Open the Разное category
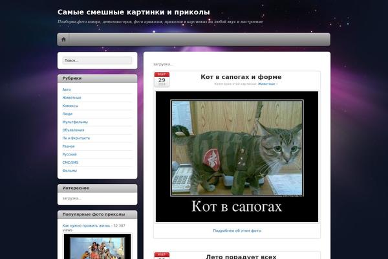The width and height of the screenshot is (388, 259). (69, 146)
